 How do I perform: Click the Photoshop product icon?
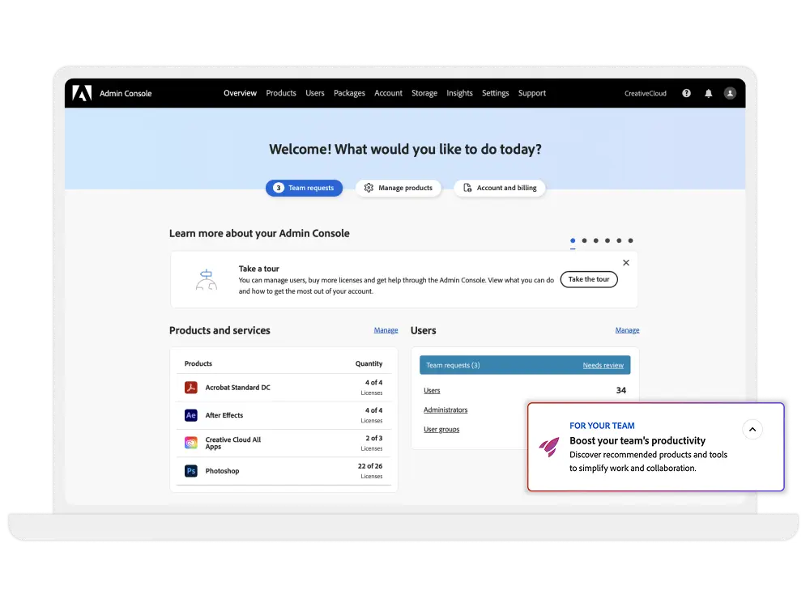pyautogui.click(x=190, y=471)
